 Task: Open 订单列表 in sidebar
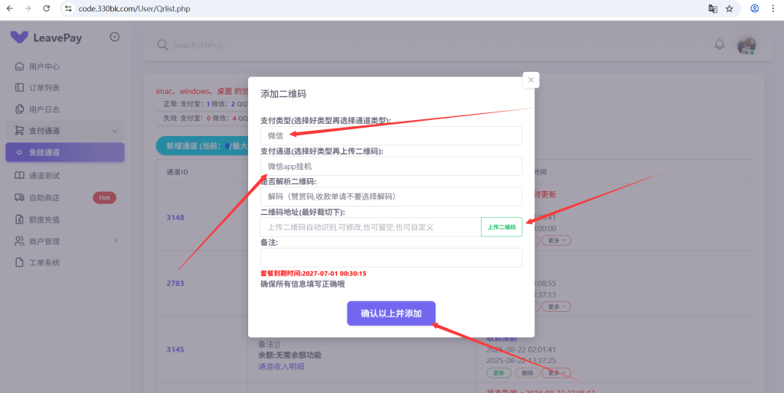click(x=65, y=87)
